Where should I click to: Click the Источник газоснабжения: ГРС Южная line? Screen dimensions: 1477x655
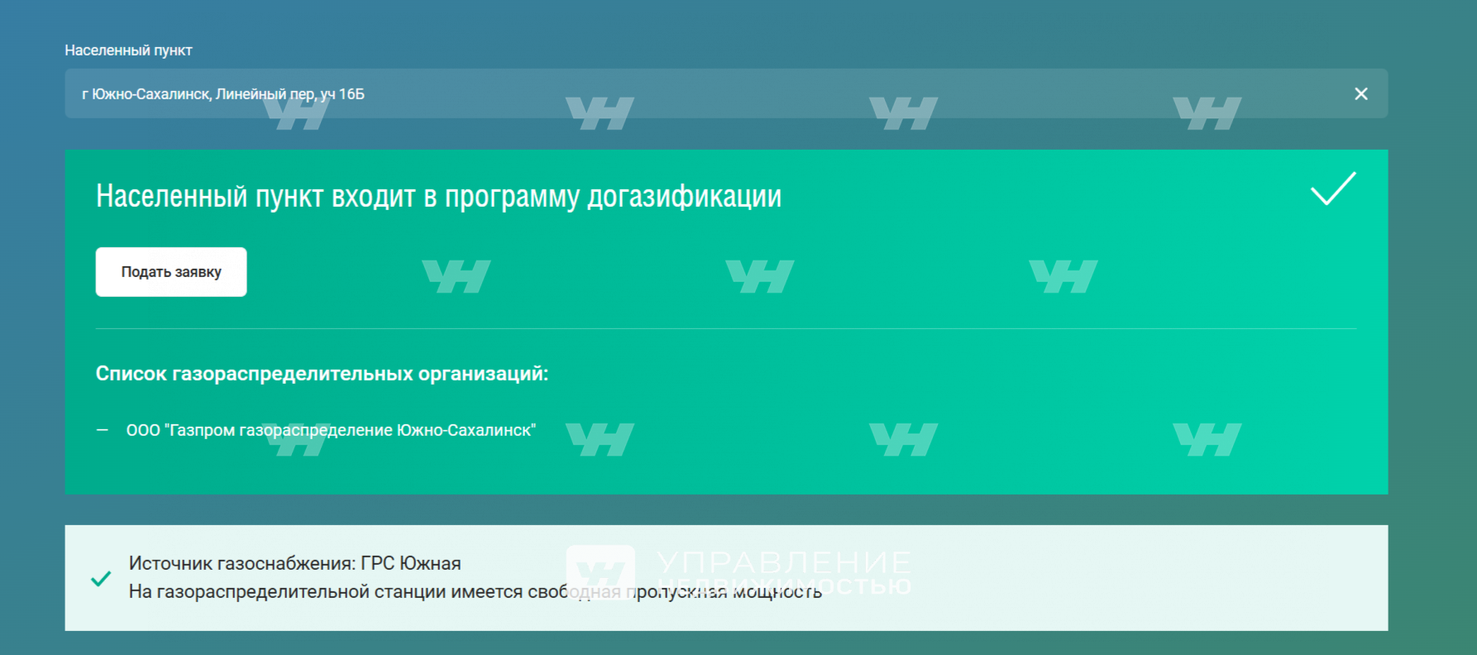click(x=294, y=563)
